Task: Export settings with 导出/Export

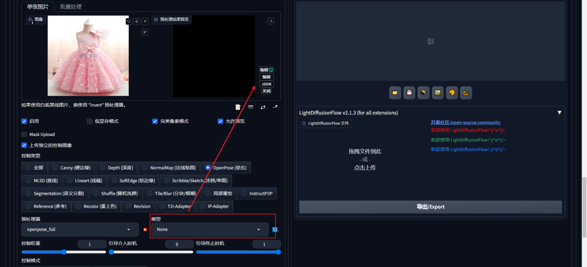Action: click(x=430, y=207)
